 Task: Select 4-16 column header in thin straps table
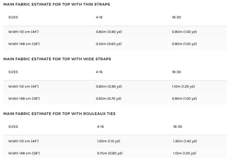[x=100, y=17]
